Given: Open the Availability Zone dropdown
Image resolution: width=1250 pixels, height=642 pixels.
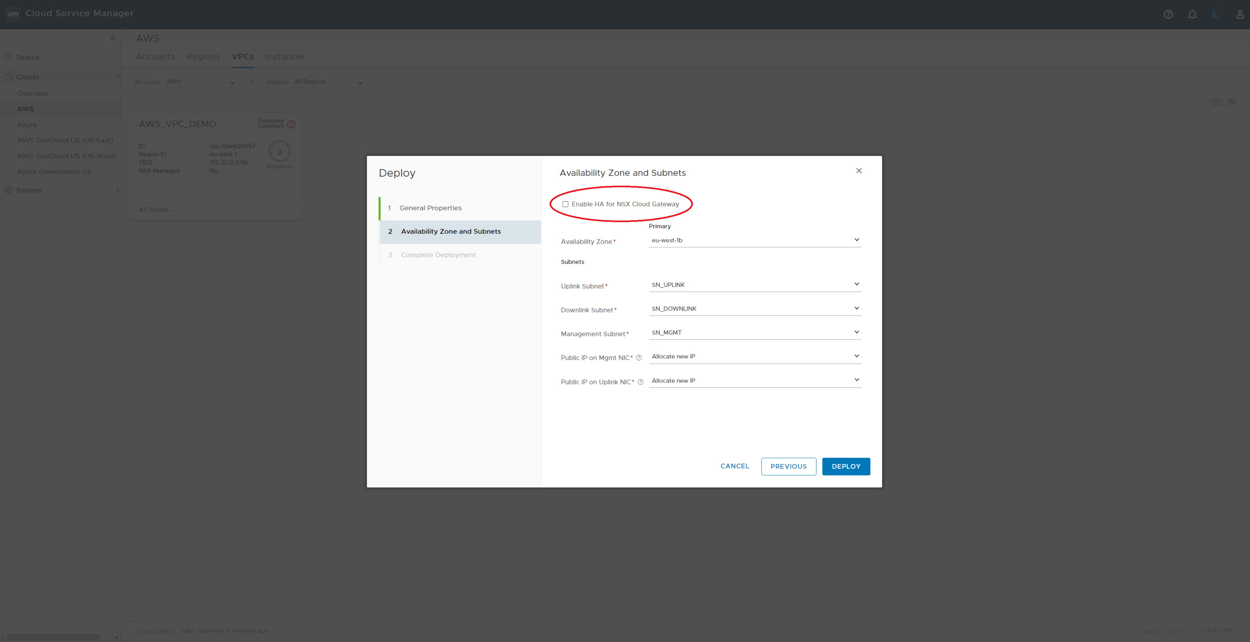Looking at the screenshot, I should [x=754, y=240].
